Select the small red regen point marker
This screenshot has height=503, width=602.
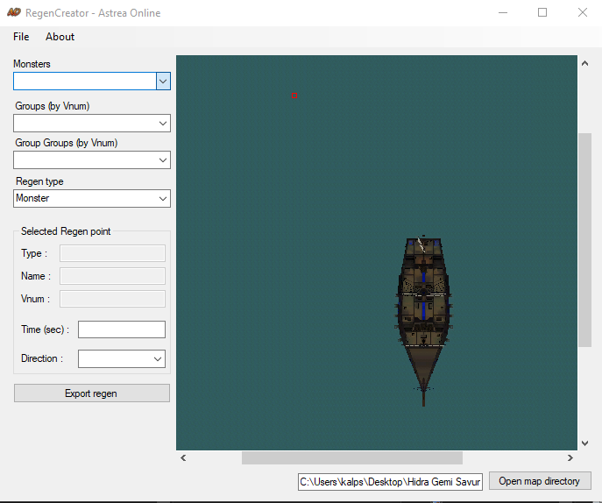294,96
